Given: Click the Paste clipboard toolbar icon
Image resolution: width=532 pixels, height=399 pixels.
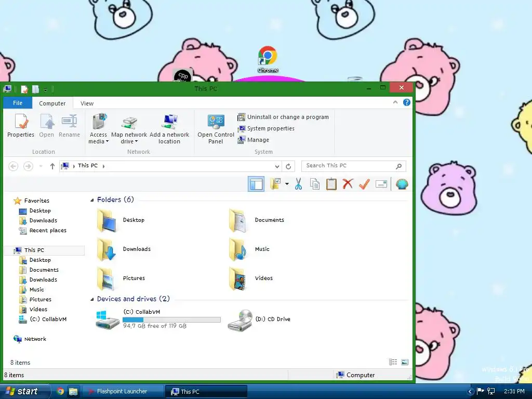Looking at the screenshot, I should [x=331, y=184].
